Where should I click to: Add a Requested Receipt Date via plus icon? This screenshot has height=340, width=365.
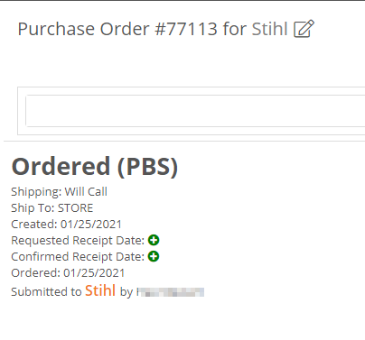[x=154, y=240]
